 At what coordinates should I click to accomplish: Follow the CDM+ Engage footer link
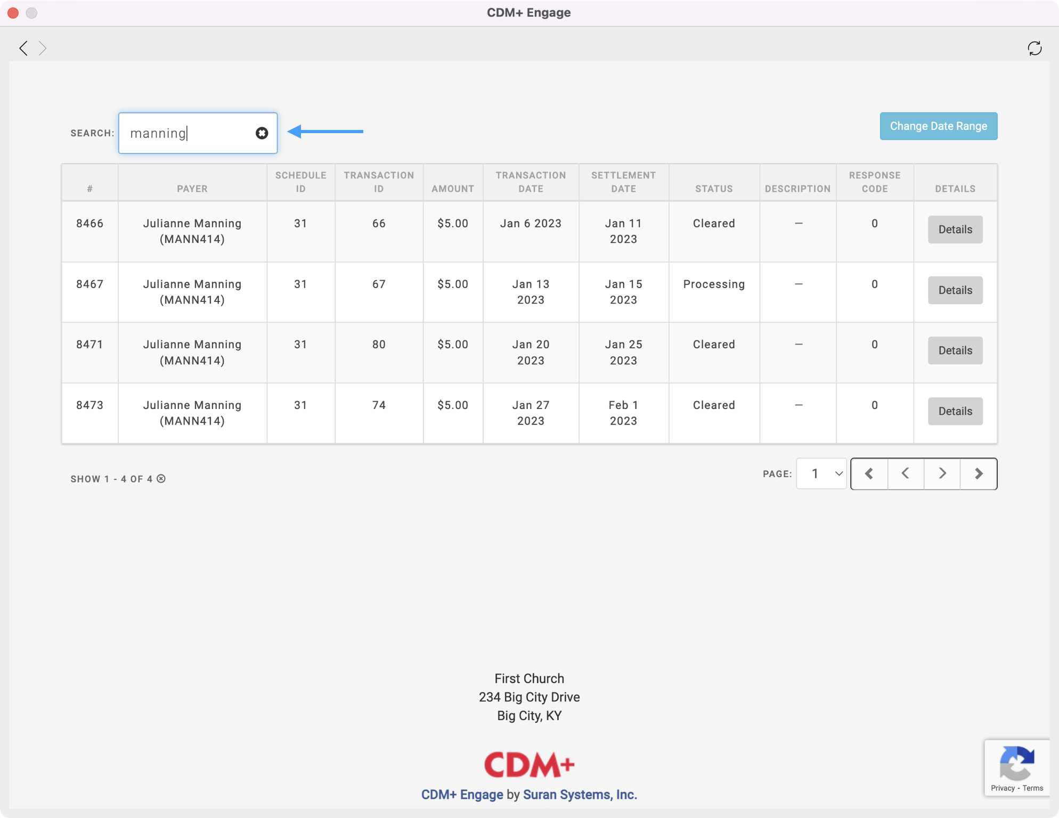tap(462, 795)
